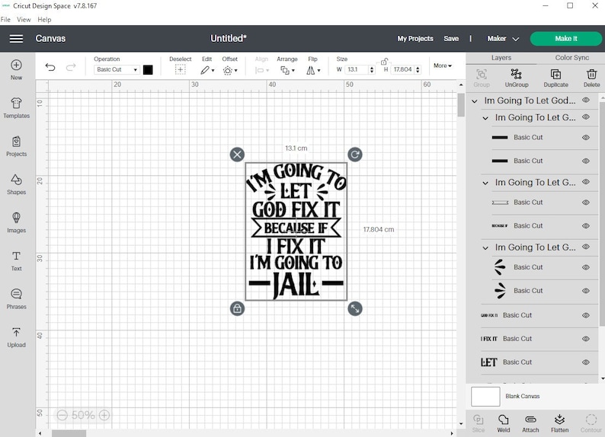
Task: Open the Help menu
Action: tap(44, 19)
